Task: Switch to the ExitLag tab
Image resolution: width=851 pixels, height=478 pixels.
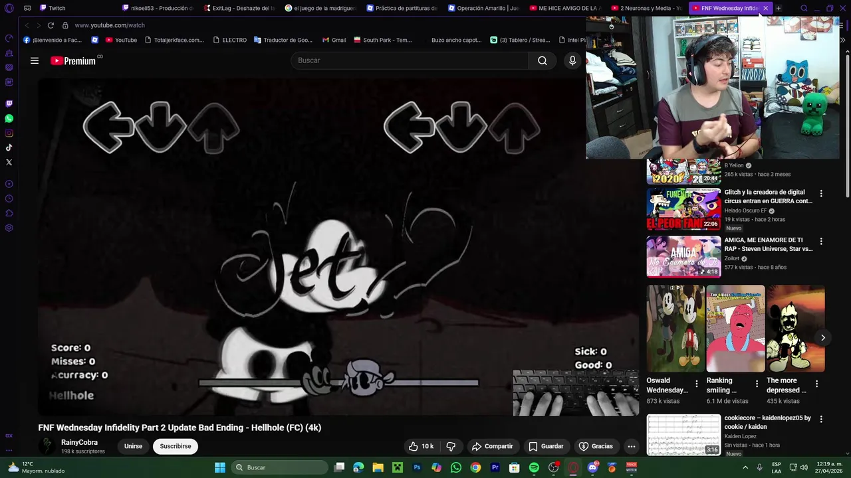Action: coord(239,8)
